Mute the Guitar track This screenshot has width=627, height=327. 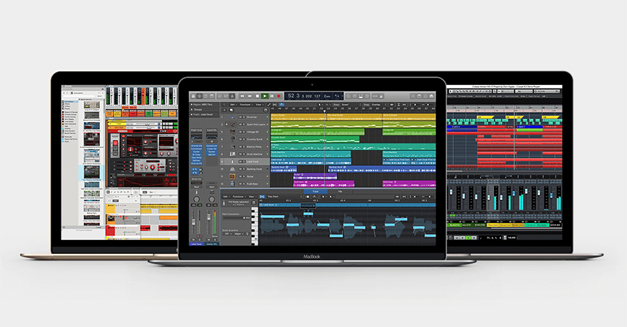pos(240,176)
